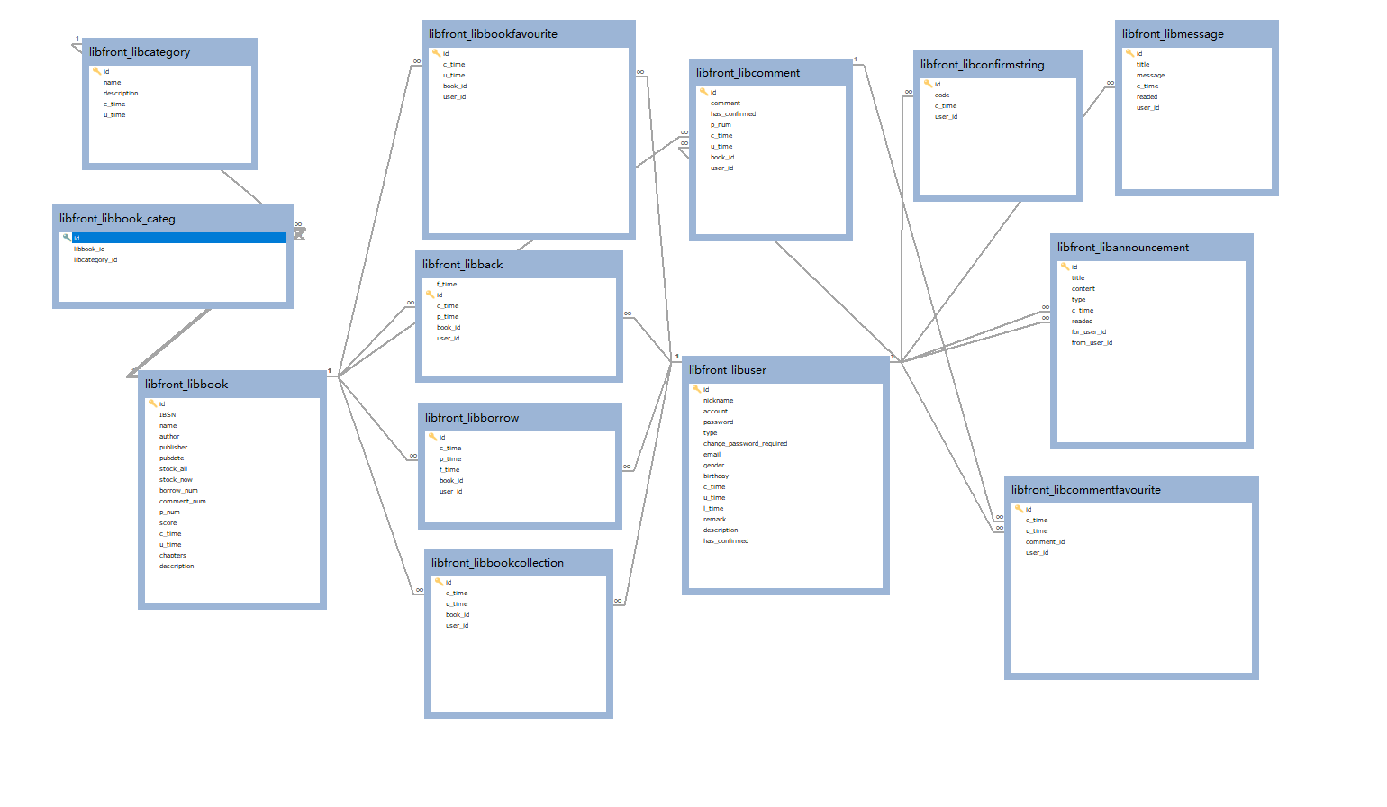Click the primary key icon in libfront_libcategory
The width and height of the screenshot is (1387, 807).
96,71
